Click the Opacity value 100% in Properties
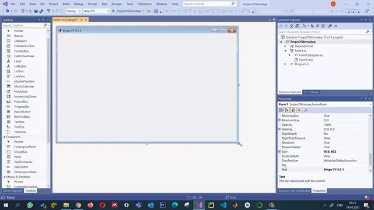 (327, 125)
